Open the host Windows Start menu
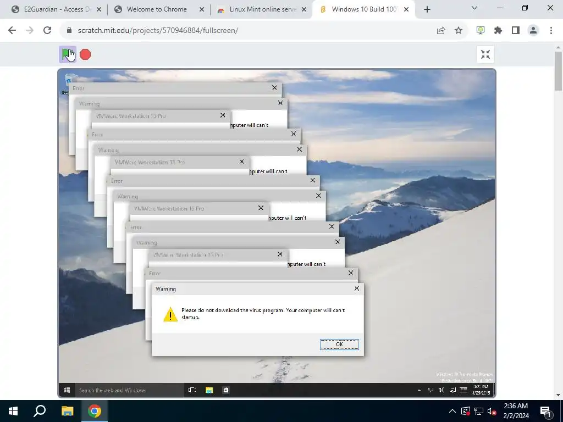The height and width of the screenshot is (422, 563). coord(13,411)
